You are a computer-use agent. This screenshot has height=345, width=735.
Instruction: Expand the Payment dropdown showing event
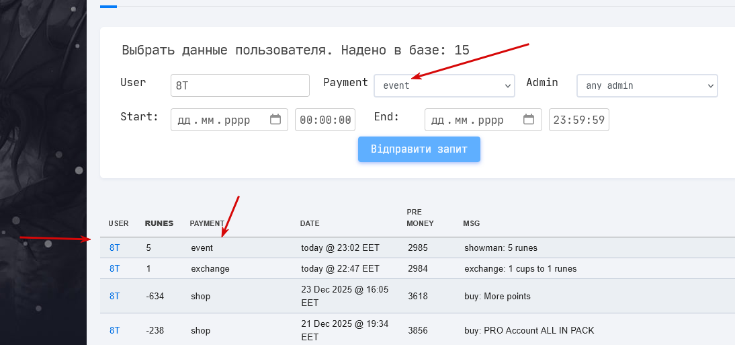tap(444, 85)
